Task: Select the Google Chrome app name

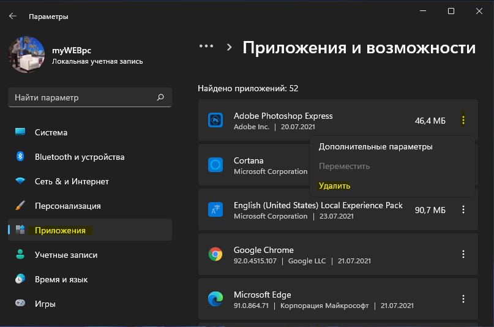Action: 264,250
